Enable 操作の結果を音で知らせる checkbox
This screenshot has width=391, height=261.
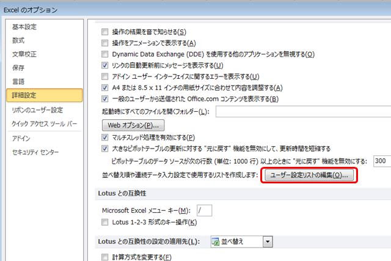105,32
